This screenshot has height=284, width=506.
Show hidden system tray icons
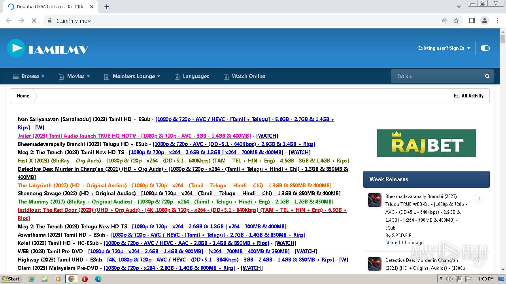point(441,279)
